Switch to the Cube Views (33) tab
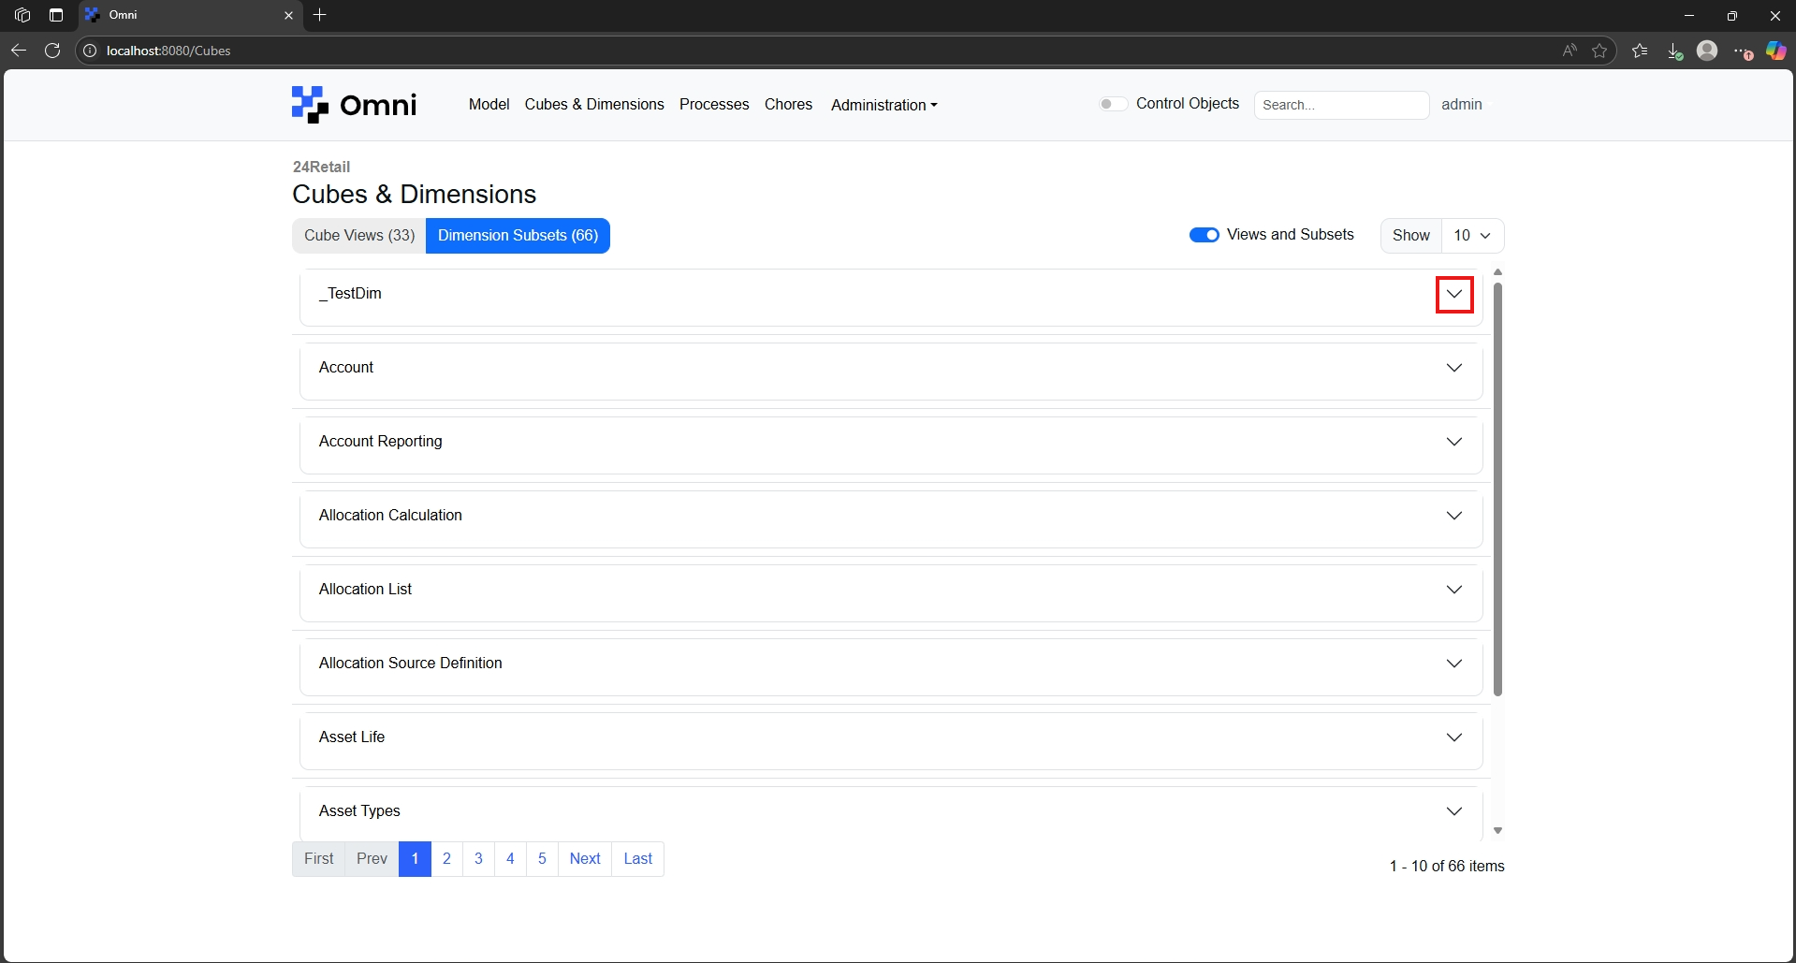The width and height of the screenshot is (1796, 963). pos(359,236)
